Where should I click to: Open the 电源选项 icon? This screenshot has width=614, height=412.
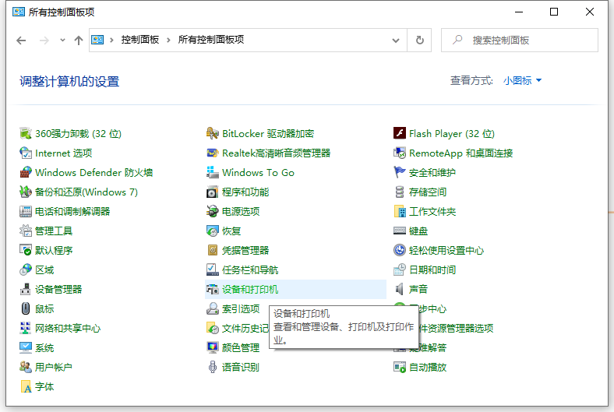tap(213, 212)
